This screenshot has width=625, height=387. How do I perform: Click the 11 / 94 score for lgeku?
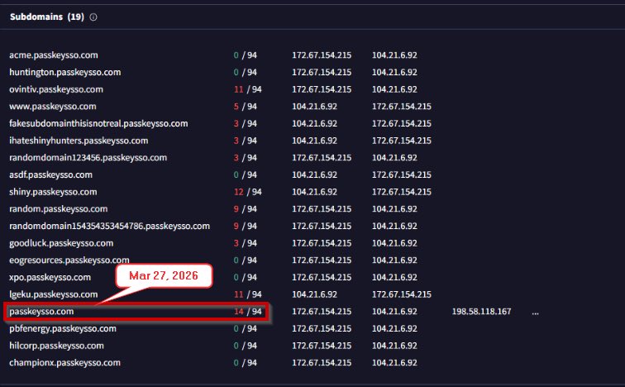247,294
